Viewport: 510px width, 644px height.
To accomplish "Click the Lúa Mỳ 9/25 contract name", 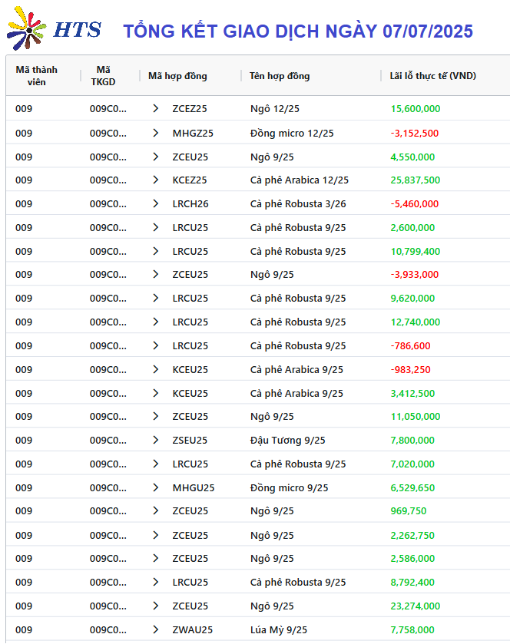I will [279, 629].
